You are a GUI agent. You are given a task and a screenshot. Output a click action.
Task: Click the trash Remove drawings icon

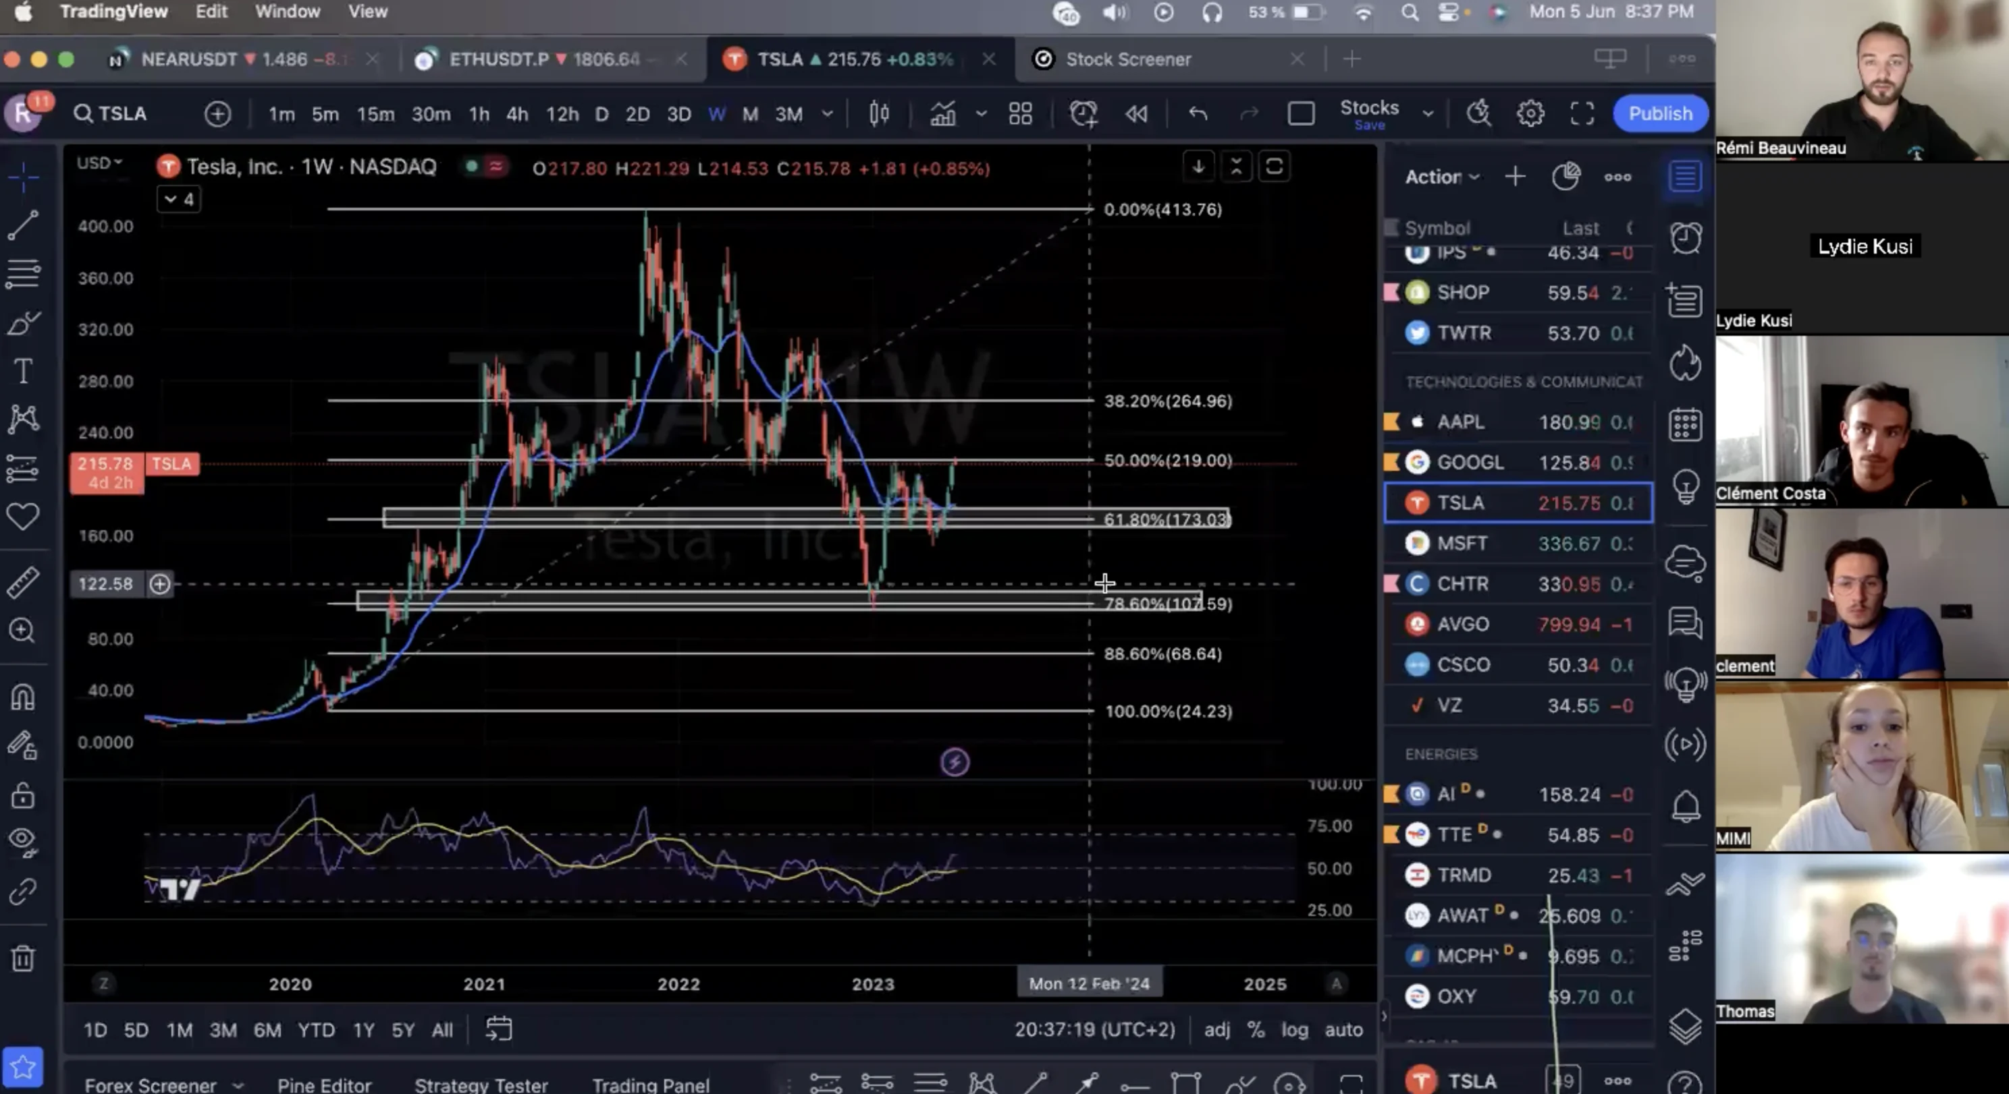(x=23, y=958)
